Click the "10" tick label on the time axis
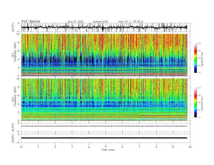The image size is (214, 165). (190, 147)
